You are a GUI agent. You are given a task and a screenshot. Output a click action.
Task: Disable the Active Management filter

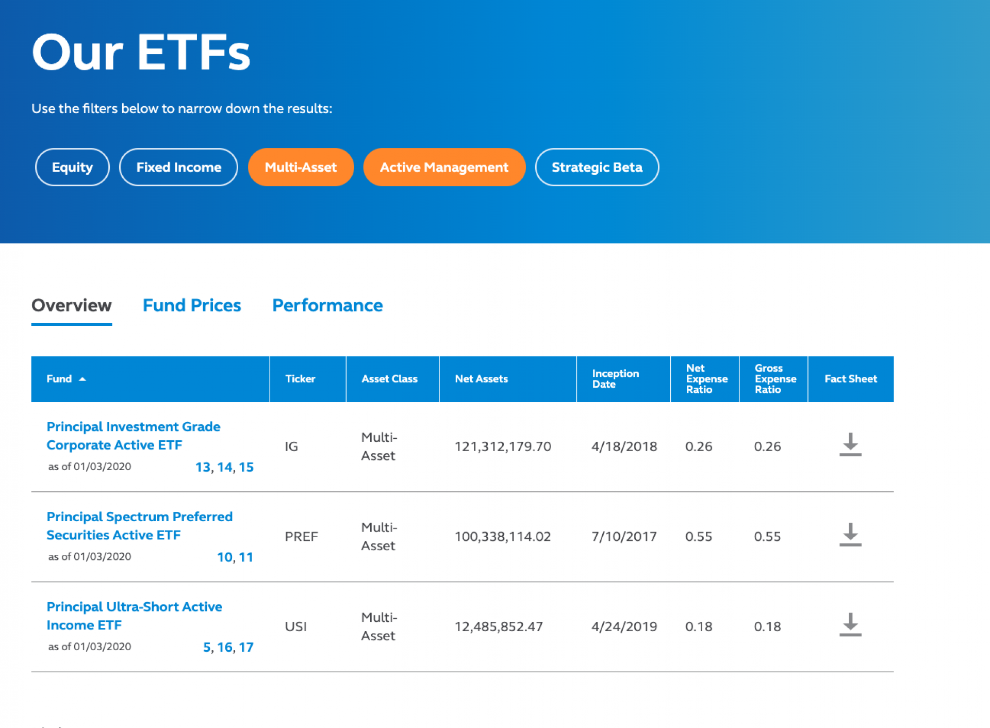click(x=444, y=167)
